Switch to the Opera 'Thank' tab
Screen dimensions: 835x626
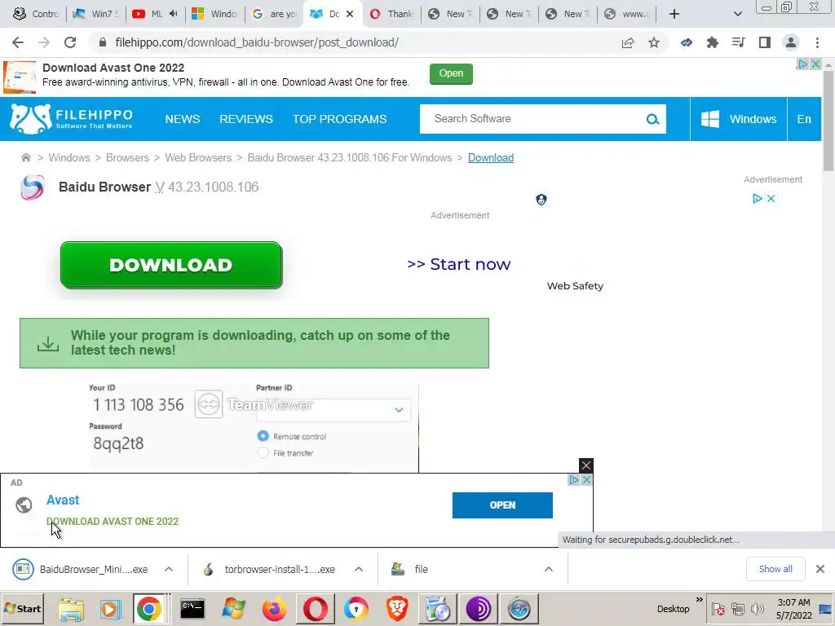391,15
